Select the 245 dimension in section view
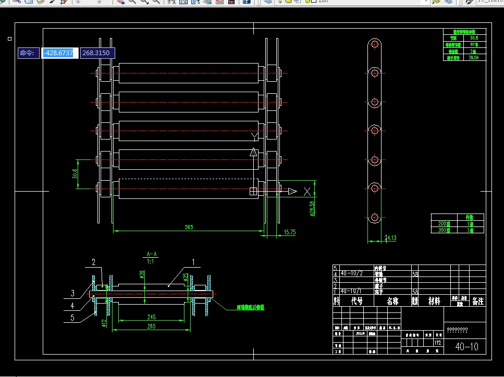This screenshot has height=377, width=504. 151,317
